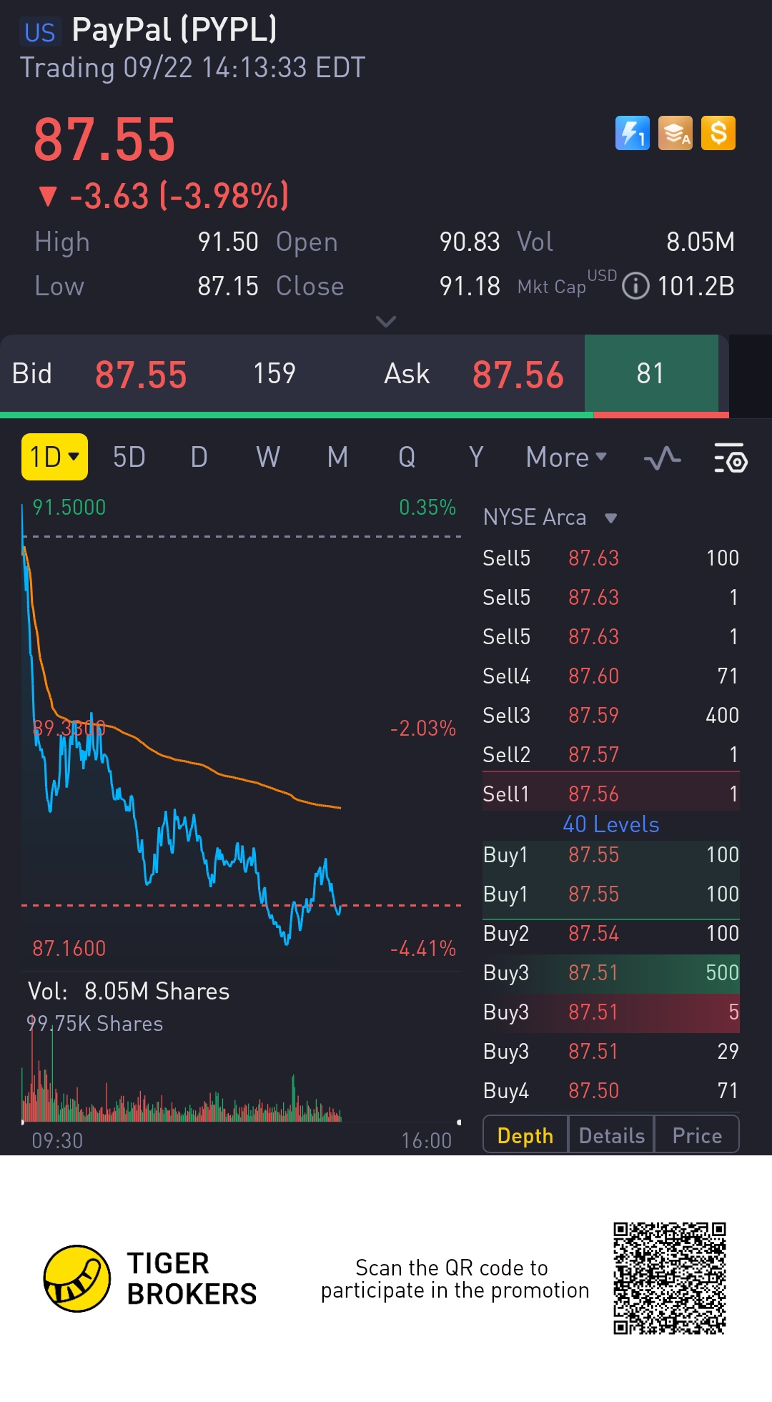Tap Scan the QR code promotion text

455,1278
